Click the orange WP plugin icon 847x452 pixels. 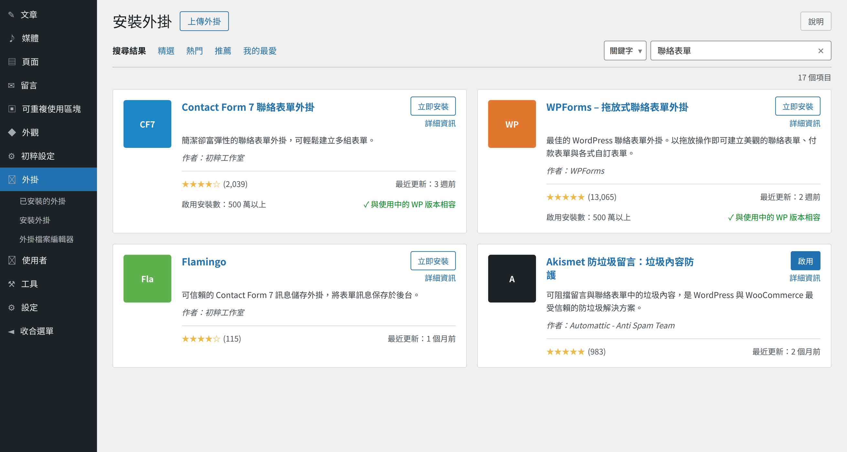click(512, 124)
